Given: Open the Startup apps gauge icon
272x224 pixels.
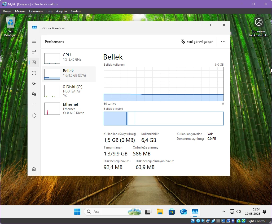Looking at the screenshot, I should pos(34,84).
